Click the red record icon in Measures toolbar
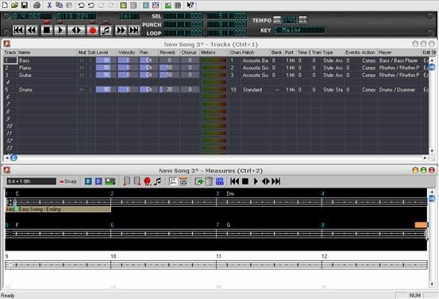 [148, 181]
